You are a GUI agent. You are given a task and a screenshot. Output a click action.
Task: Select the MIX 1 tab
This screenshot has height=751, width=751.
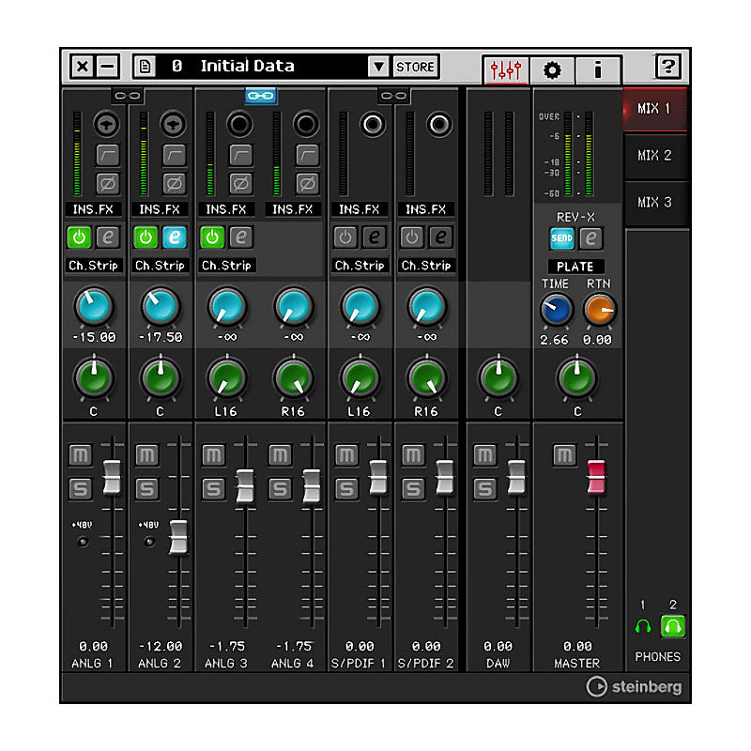click(654, 109)
